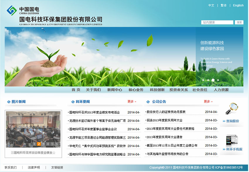
Task: Select the first banner carousel dot
Action: (203, 80)
